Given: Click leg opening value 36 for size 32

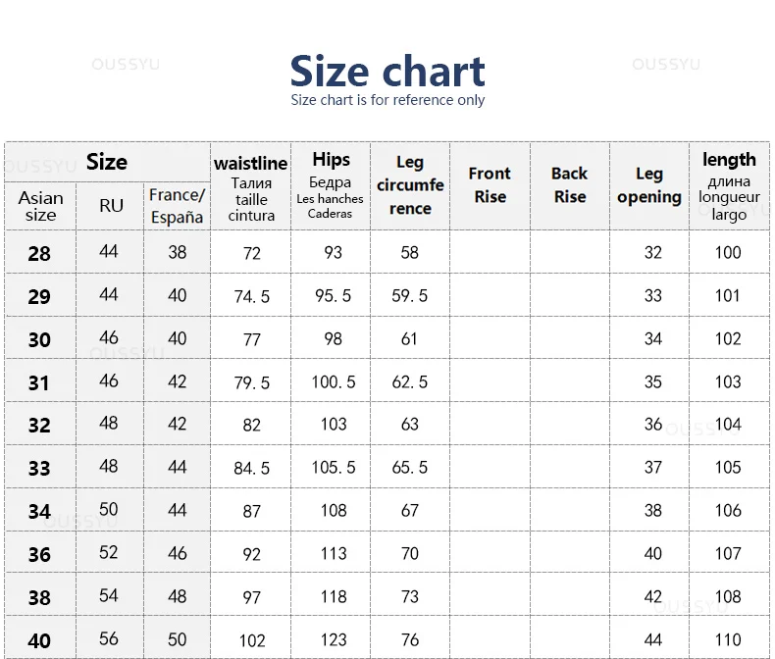Looking at the screenshot, I should point(653,424).
